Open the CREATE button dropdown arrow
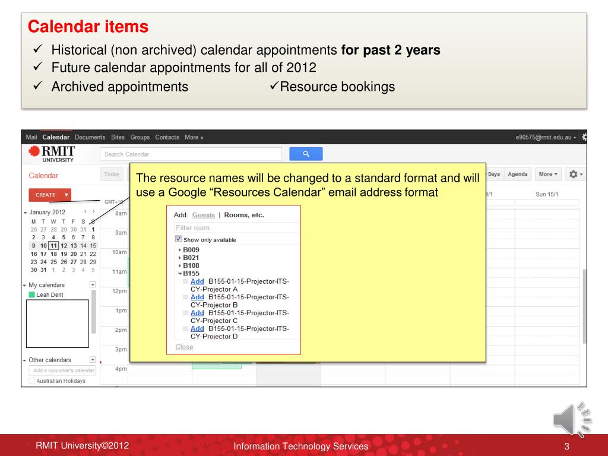Screen dimensions: 608x456 (x=66, y=195)
